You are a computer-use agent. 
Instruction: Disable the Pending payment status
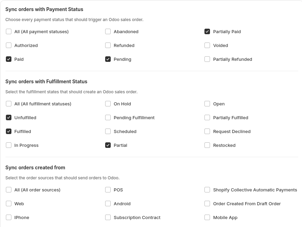[108, 59]
